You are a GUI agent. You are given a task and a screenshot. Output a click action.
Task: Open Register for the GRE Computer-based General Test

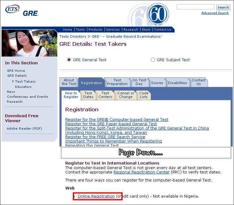tap(117, 119)
